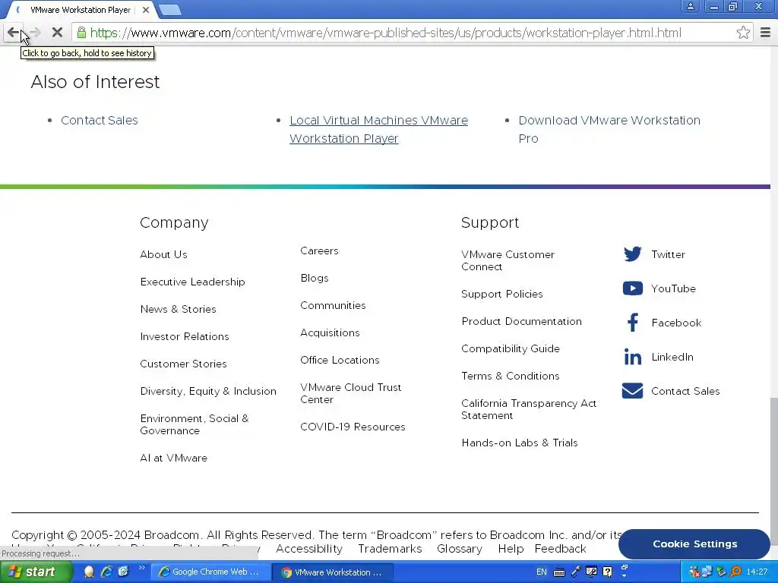The height and width of the screenshot is (583, 778).
Task: Click the Facebook f icon
Action: 632,322
